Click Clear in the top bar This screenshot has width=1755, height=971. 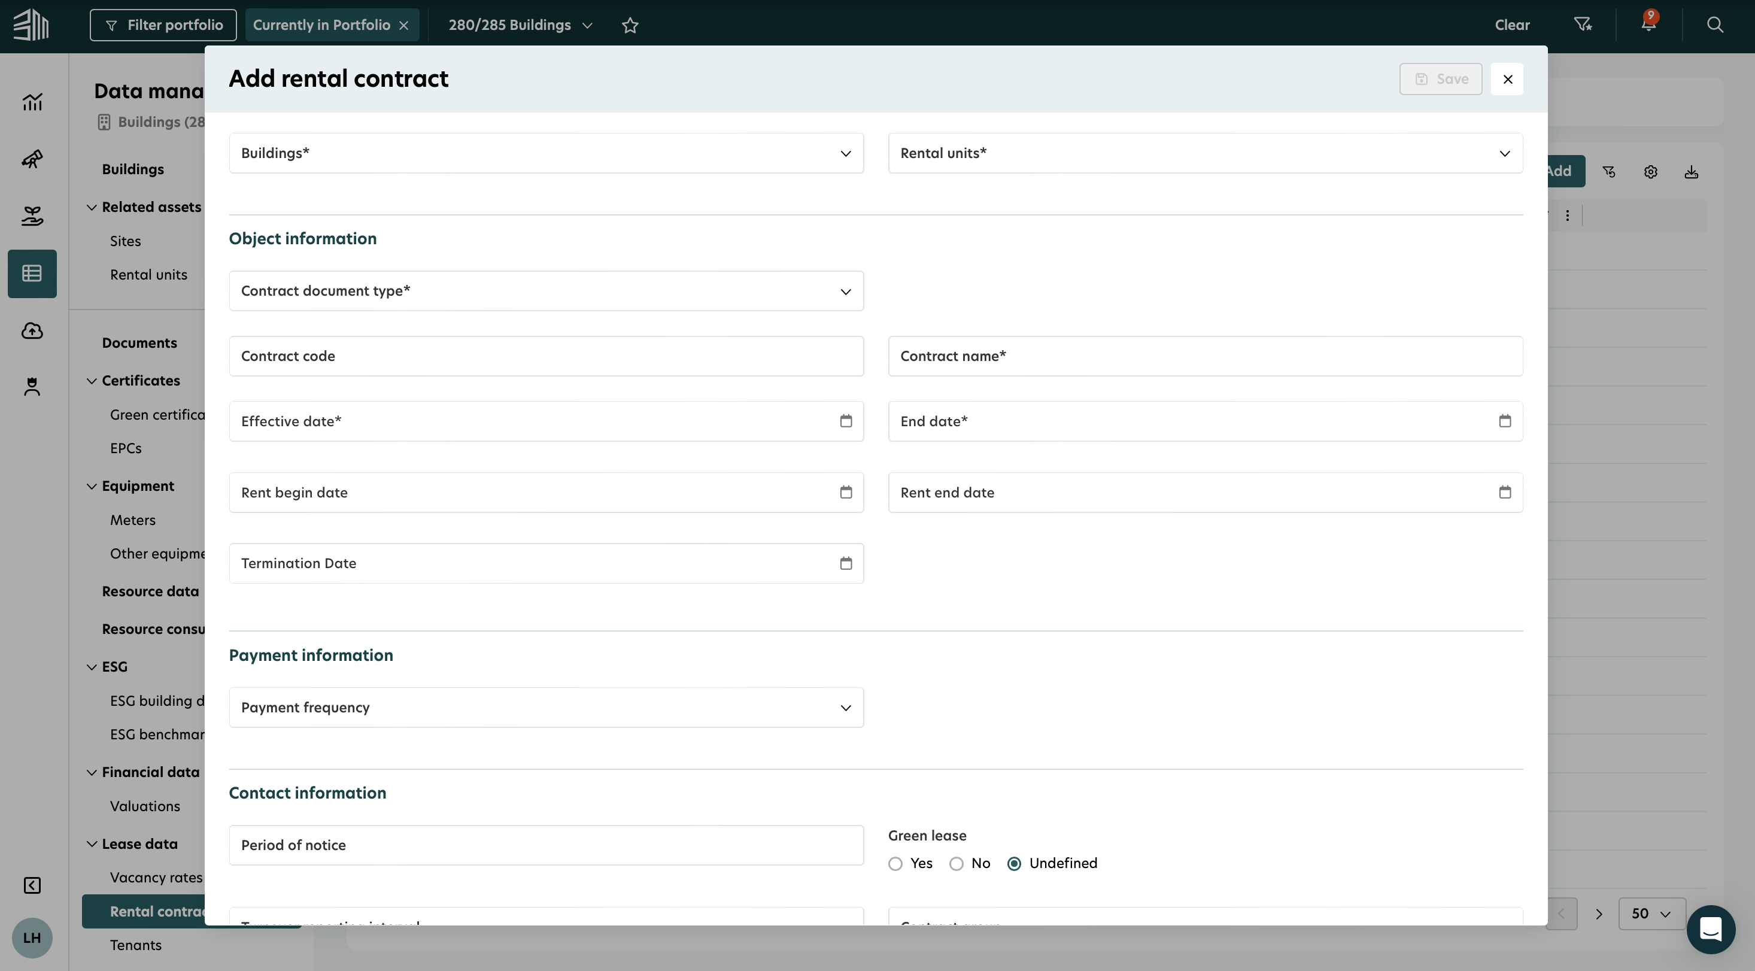pyautogui.click(x=1511, y=25)
